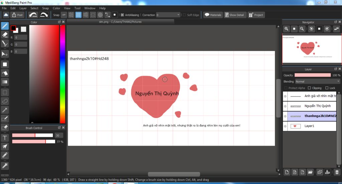Click the transparent color swatch
The width and height of the screenshot is (342, 184).
pos(24,29)
